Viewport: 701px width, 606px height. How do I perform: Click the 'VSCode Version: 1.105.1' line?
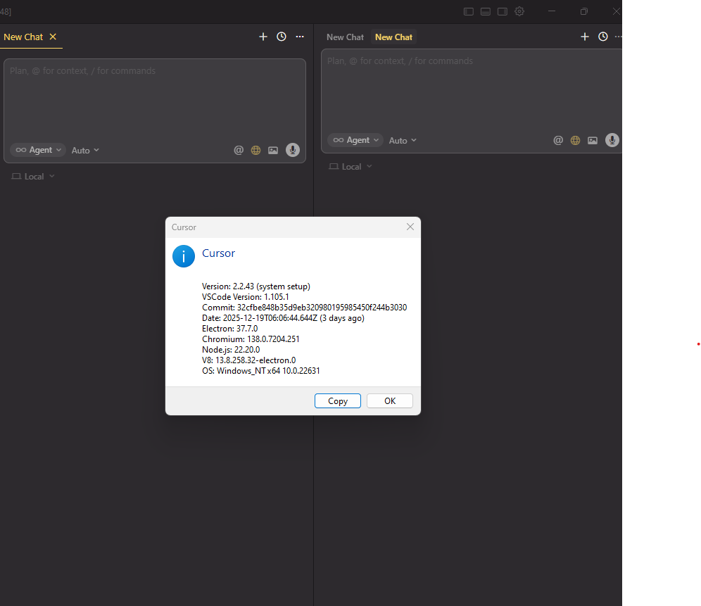pyautogui.click(x=246, y=297)
